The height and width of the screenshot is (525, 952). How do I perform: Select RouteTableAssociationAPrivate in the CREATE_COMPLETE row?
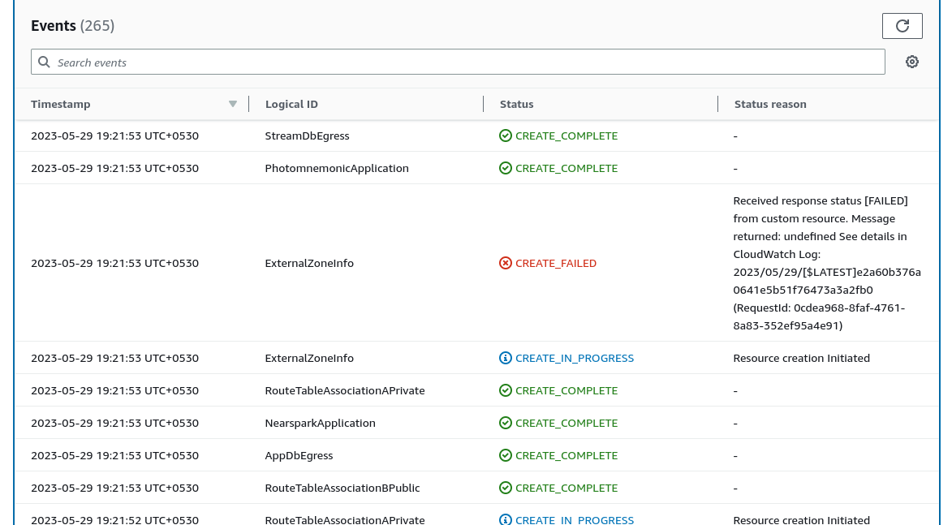click(345, 390)
